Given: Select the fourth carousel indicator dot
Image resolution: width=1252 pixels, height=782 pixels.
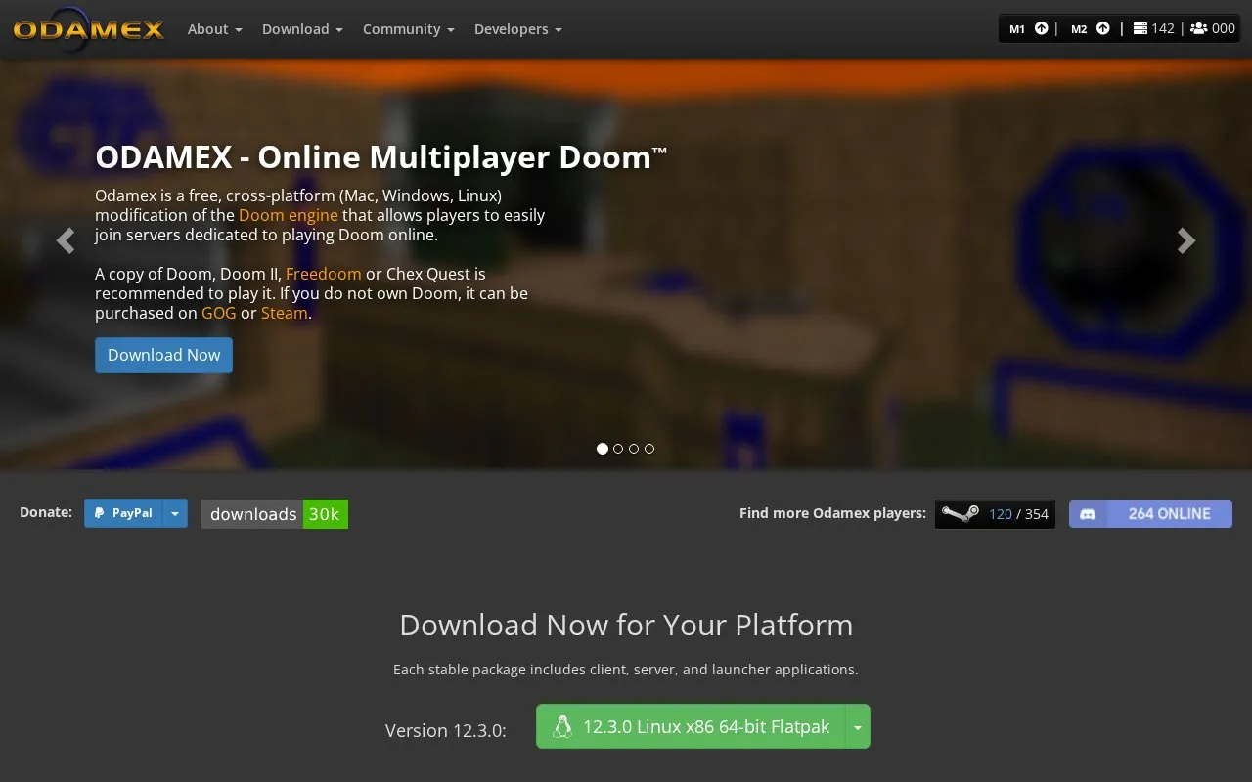Looking at the screenshot, I should (649, 449).
